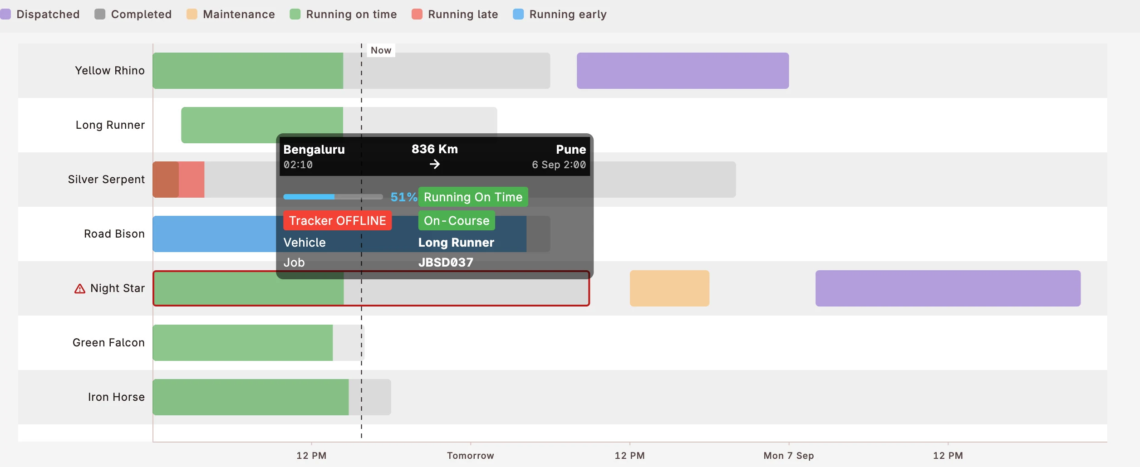This screenshot has width=1140, height=467.
Task: Select Yellow Rhino's purple dispatched bar
Action: coord(683,71)
